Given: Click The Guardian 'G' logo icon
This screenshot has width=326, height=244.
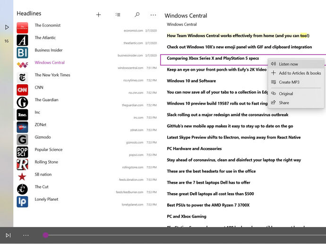Looking at the screenshot, I should 22,102.
